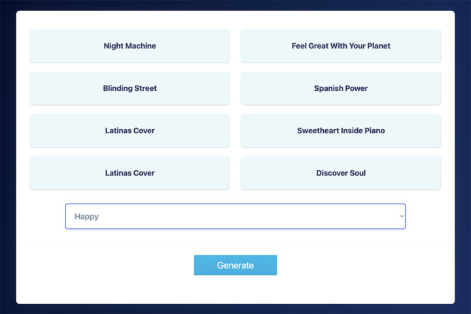Choose the Blinding Street suggestion
Image resolution: width=471 pixels, height=314 pixels.
click(130, 89)
